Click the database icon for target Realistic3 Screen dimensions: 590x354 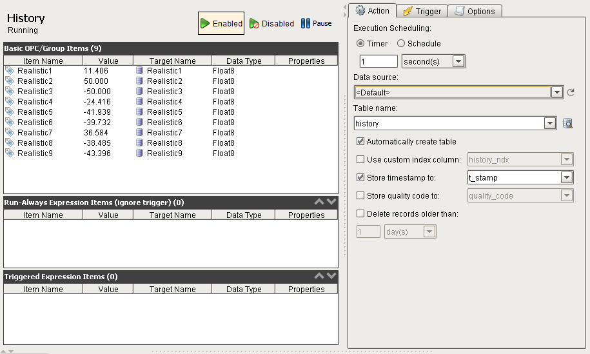pos(139,91)
